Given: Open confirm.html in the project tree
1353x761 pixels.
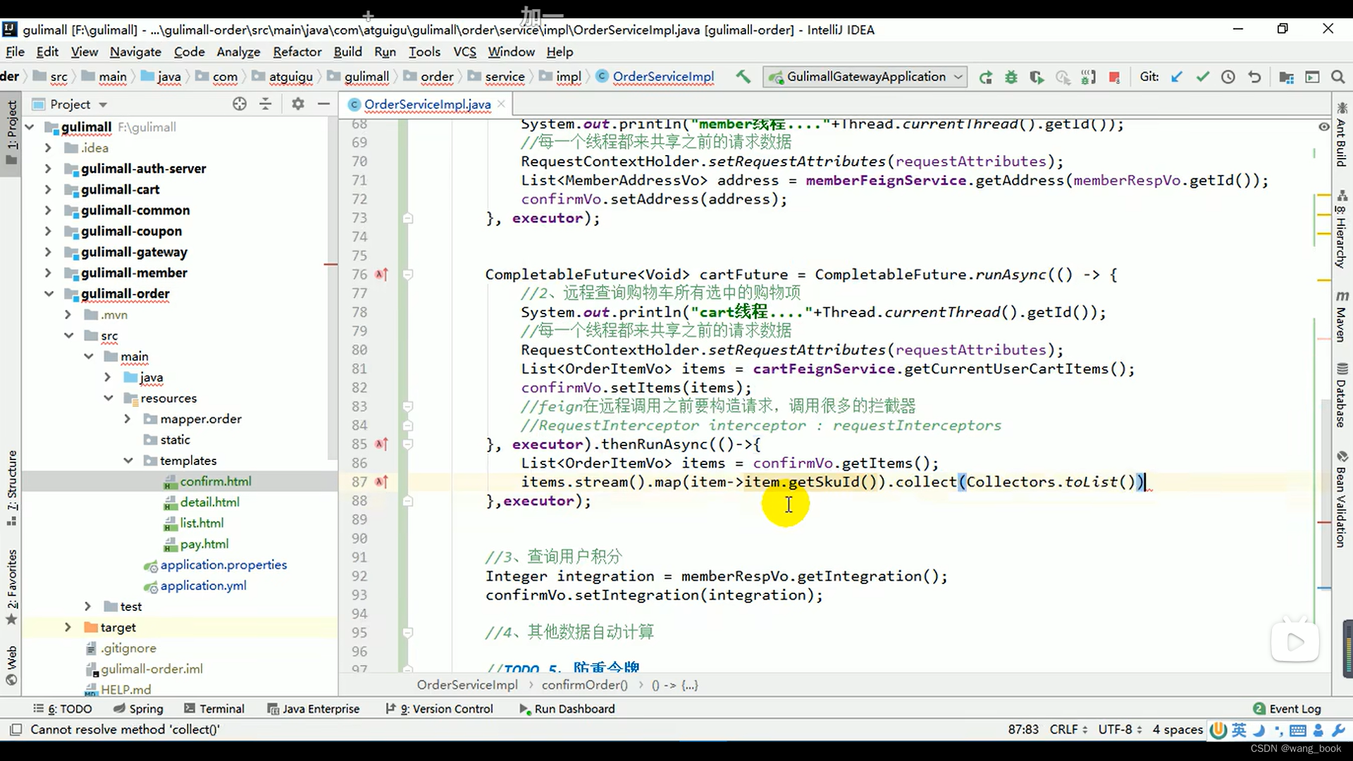Looking at the screenshot, I should 215,481.
